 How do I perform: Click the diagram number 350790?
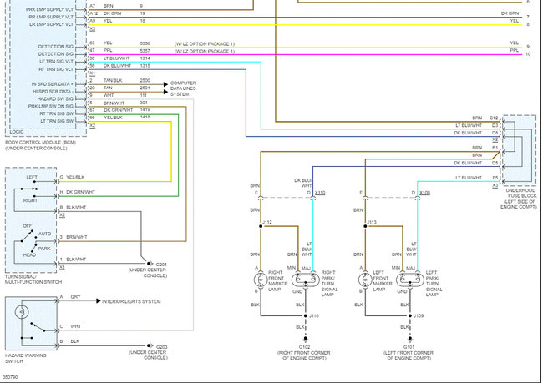coord(10,377)
